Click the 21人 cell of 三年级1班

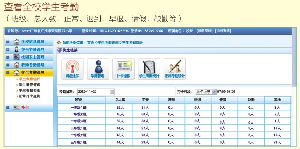(x=277, y=142)
